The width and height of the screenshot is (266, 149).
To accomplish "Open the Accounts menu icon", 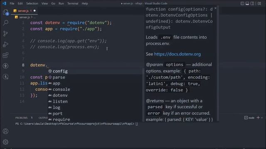I will (x=5, y=131).
